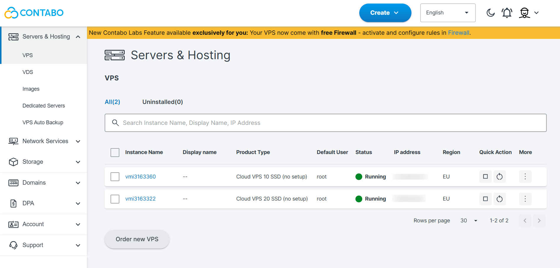Go to previous page arrow
This screenshot has height=268, width=560.
525,221
